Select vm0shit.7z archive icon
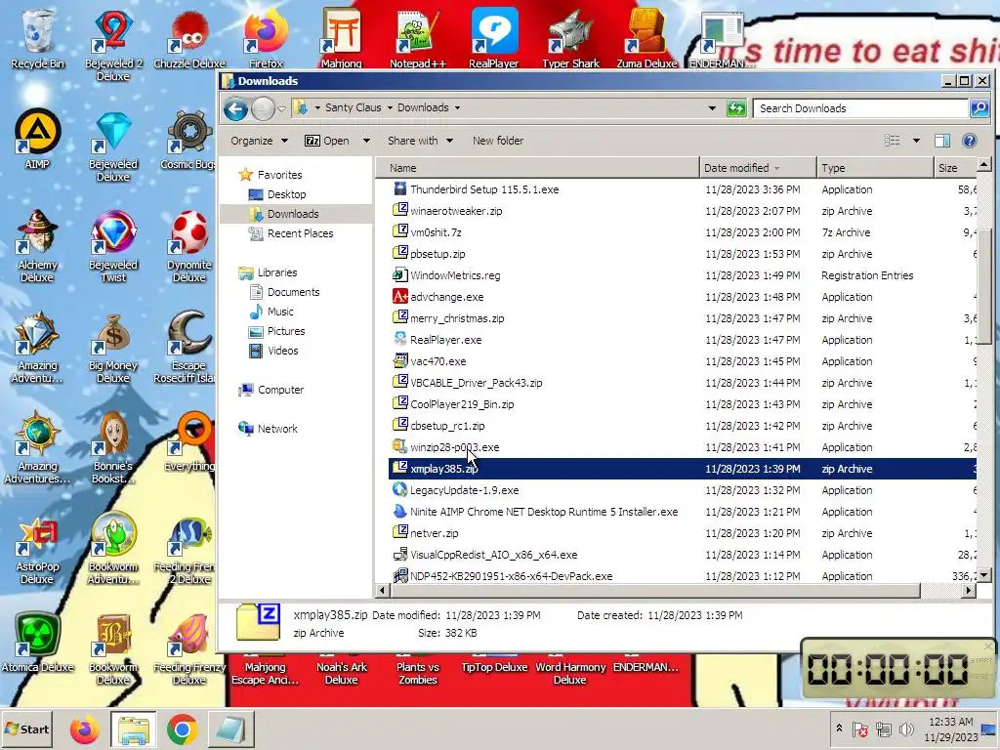Viewport: 1000px width, 750px height. [399, 231]
